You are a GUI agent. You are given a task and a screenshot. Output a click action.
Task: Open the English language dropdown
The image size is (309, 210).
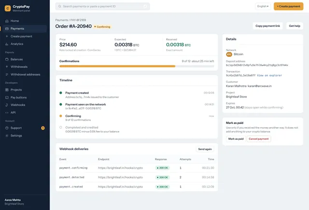pyautogui.click(x=263, y=6)
